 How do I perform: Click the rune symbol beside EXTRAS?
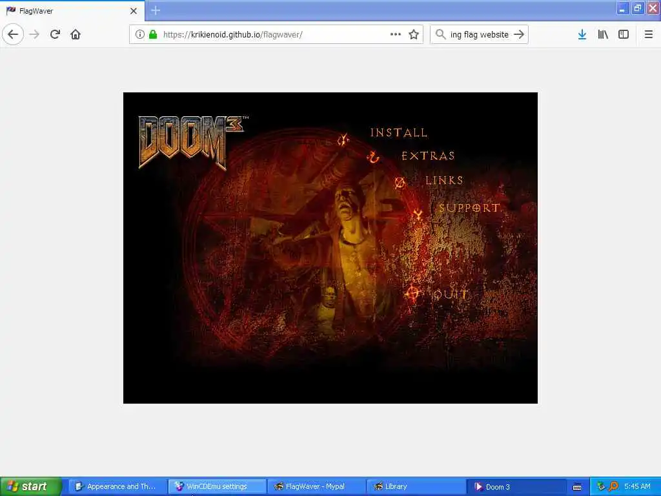(x=373, y=158)
